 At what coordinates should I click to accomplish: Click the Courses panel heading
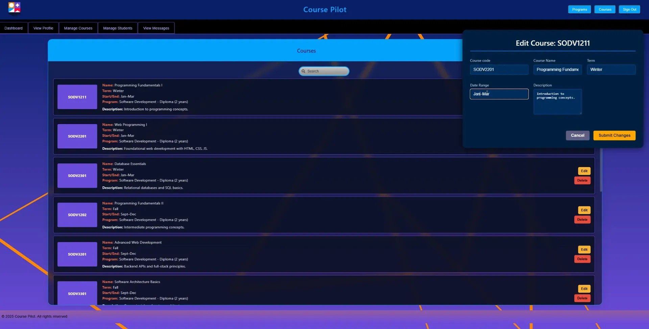pyautogui.click(x=306, y=51)
